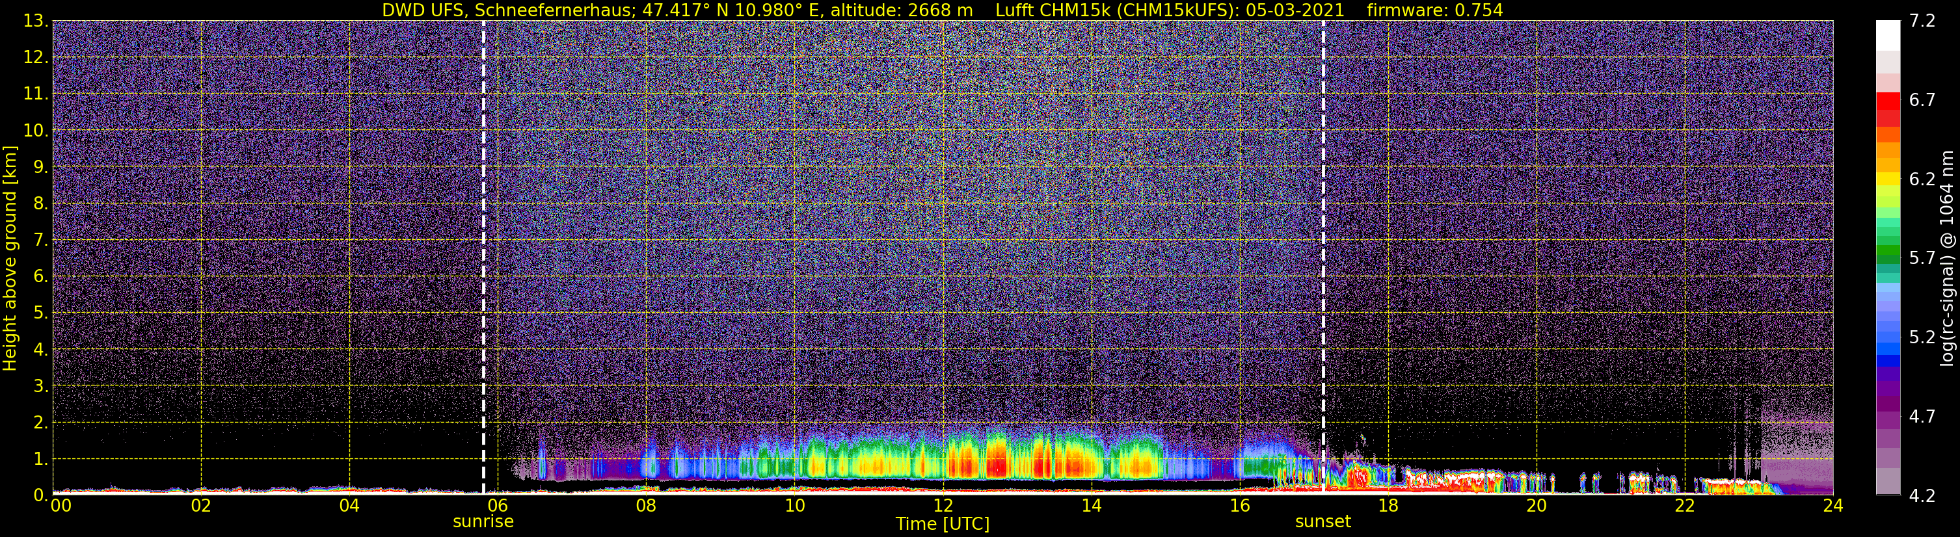
Task: Select the 'altitude: 2668 m' text
Action: pos(902,10)
